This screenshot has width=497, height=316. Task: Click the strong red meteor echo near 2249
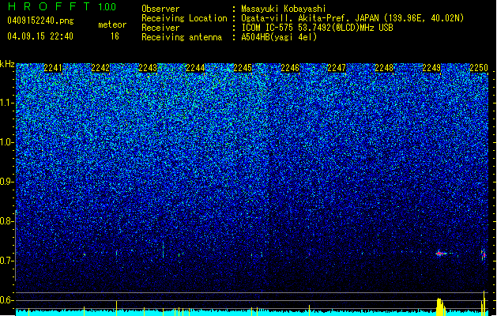(x=441, y=254)
